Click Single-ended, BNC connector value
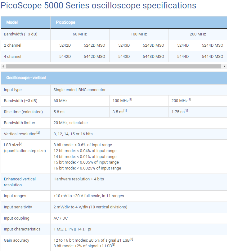This screenshot has height=251, width=229. pos(79,90)
